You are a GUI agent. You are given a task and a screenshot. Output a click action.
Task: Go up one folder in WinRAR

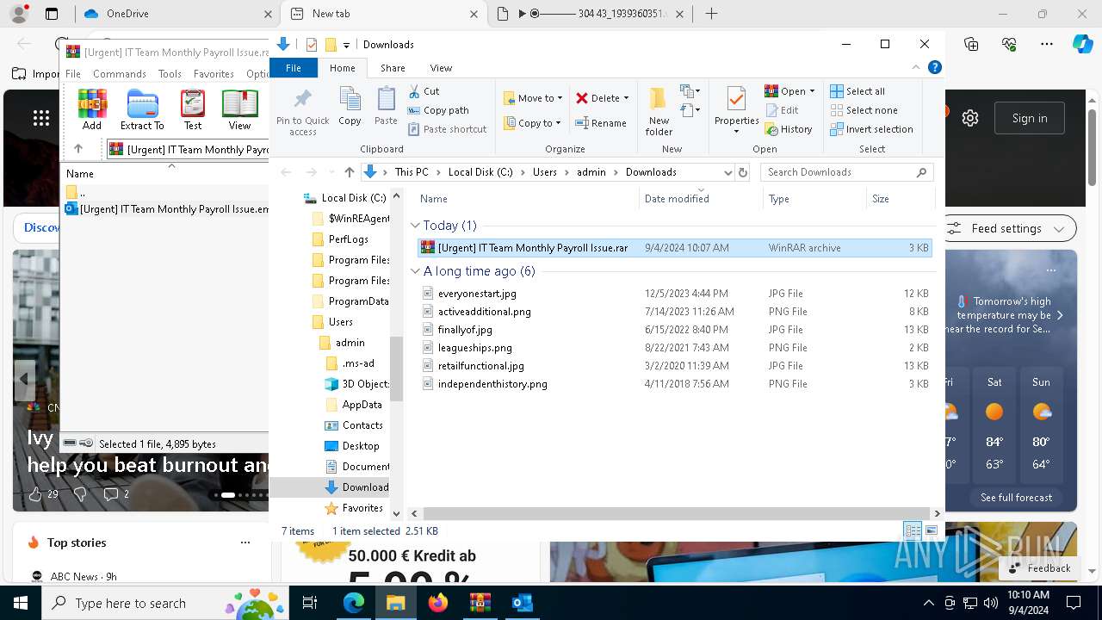tap(78, 149)
